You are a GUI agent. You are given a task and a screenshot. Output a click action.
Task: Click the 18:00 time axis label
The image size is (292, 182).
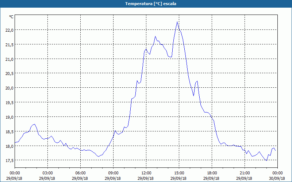pyautogui.click(x=212, y=173)
